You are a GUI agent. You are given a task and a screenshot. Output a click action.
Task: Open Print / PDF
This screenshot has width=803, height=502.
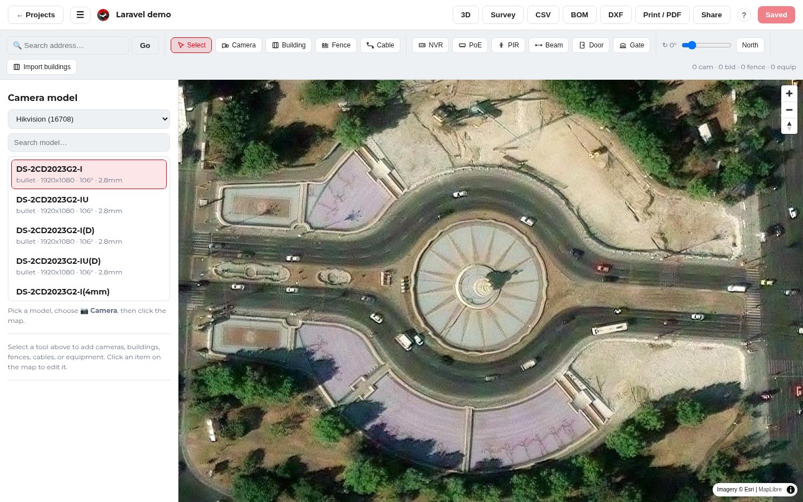662,15
